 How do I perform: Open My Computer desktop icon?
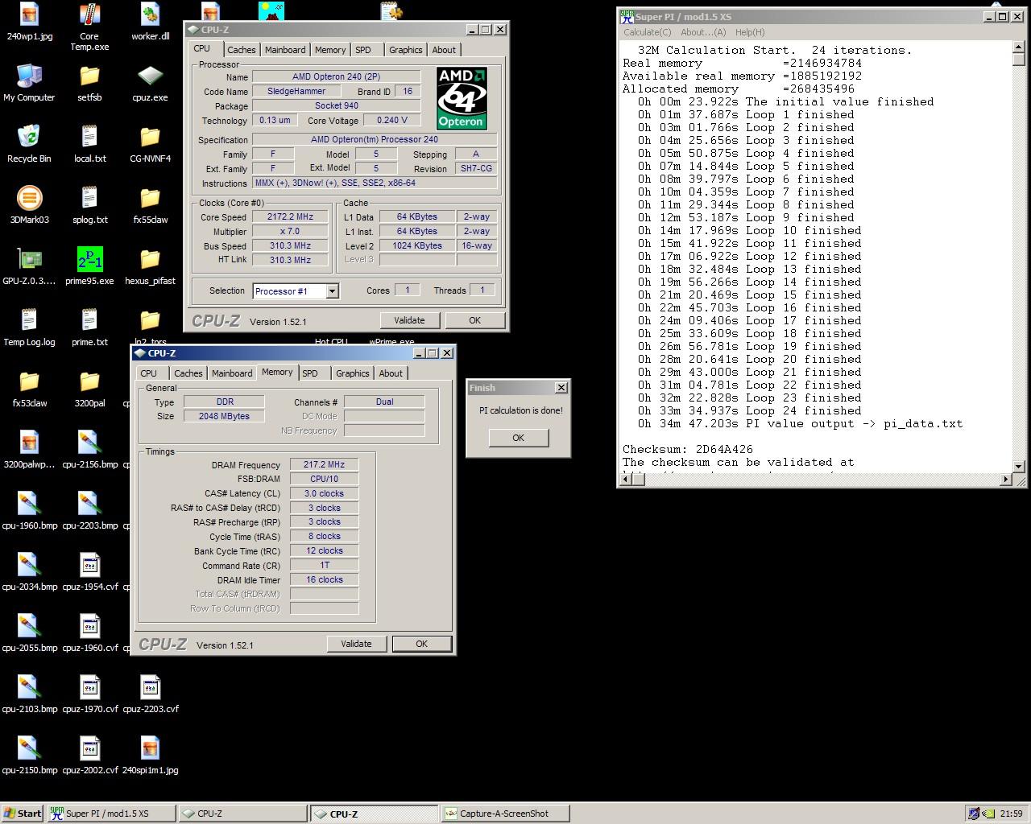29,82
